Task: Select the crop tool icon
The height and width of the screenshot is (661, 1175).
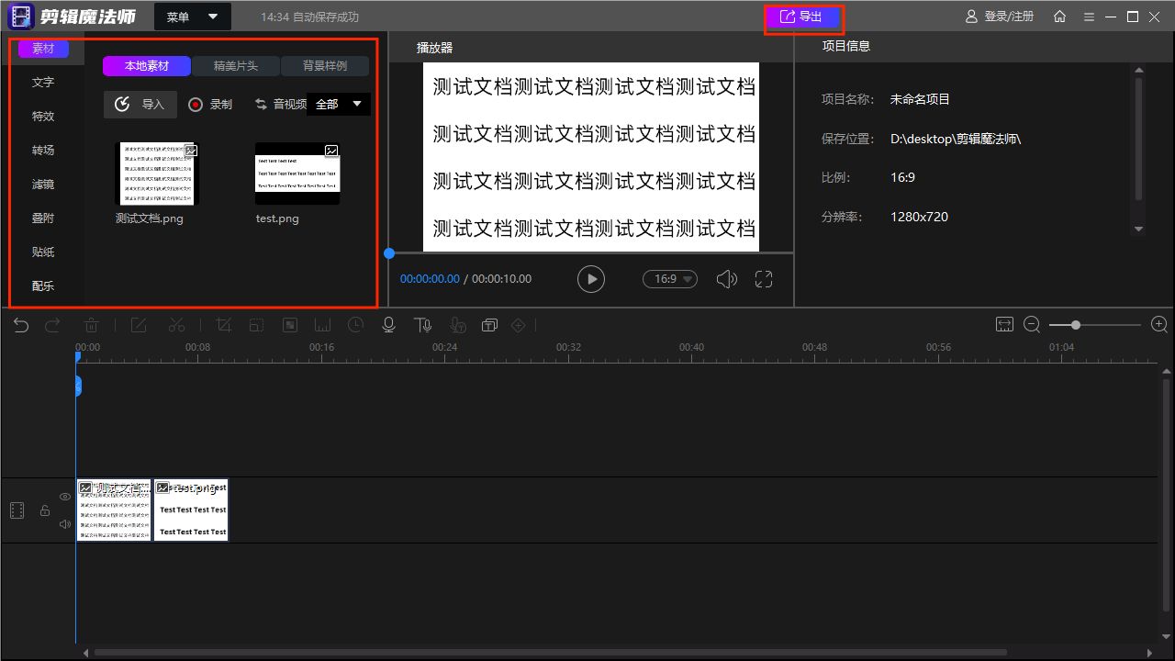Action: [223, 325]
